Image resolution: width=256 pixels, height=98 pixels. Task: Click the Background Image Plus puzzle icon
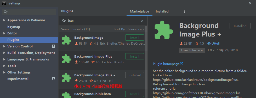point(66,59)
